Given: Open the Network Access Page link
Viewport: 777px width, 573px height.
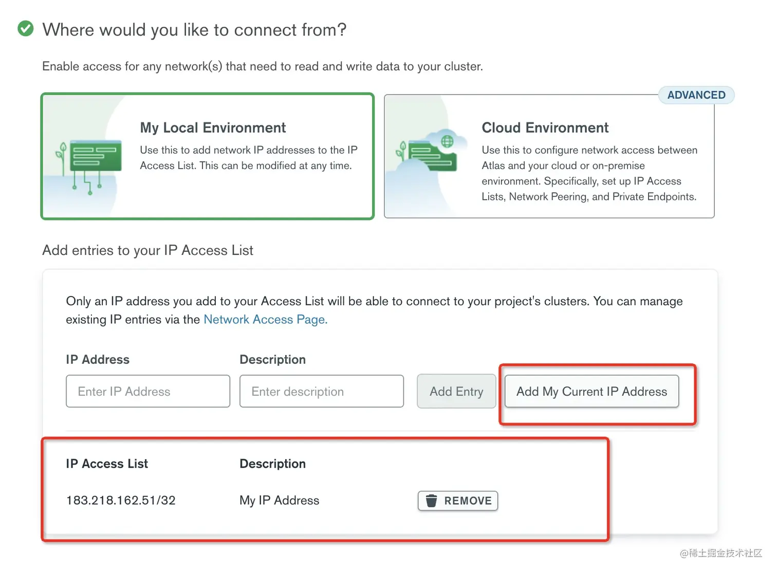Looking at the screenshot, I should pyautogui.click(x=265, y=320).
